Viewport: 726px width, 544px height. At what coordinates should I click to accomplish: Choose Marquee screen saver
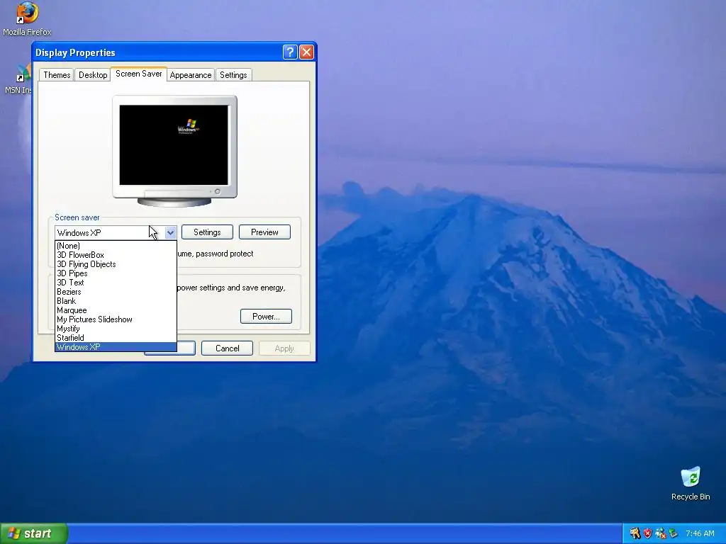[116, 310]
